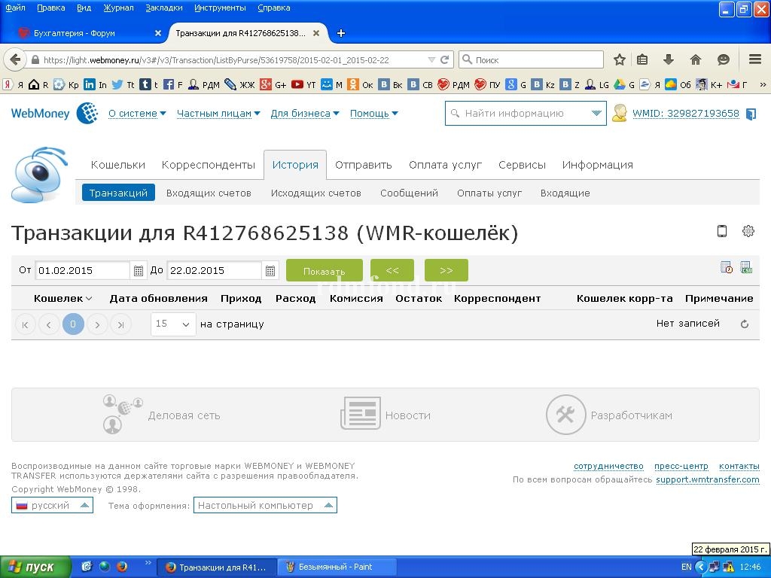Open the downloads arrow icon
Viewport: 771px width, 578px height.
(x=669, y=60)
